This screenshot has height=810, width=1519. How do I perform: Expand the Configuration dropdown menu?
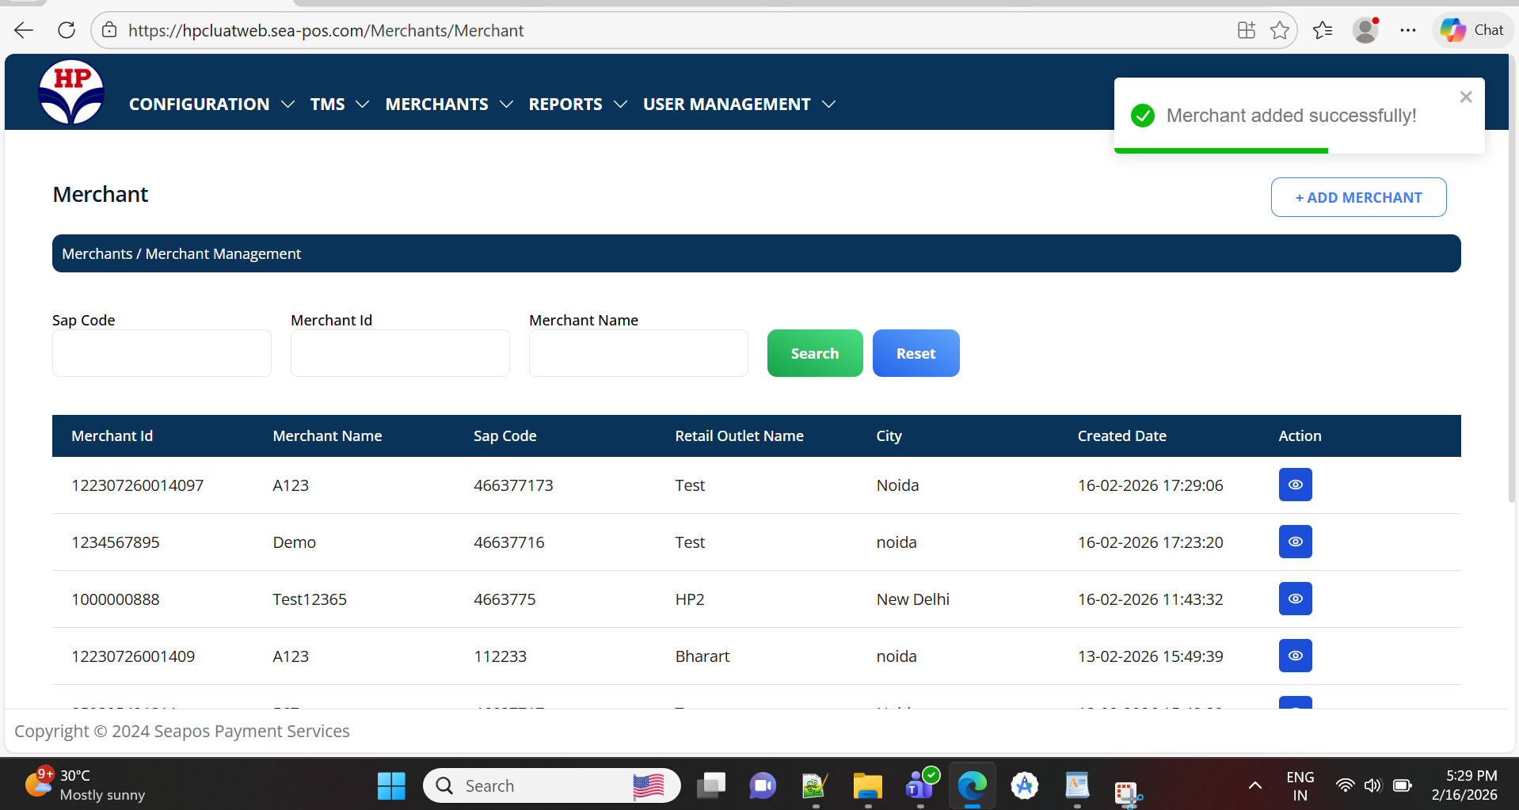[211, 105]
